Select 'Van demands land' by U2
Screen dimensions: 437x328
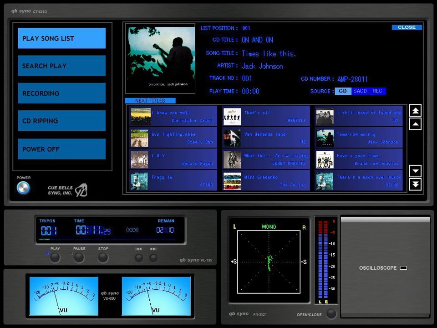pos(266,138)
